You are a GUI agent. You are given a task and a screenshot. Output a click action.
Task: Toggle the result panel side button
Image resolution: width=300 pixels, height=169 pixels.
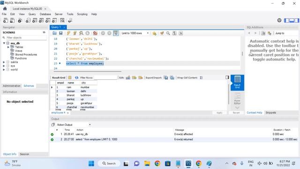point(227,77)
